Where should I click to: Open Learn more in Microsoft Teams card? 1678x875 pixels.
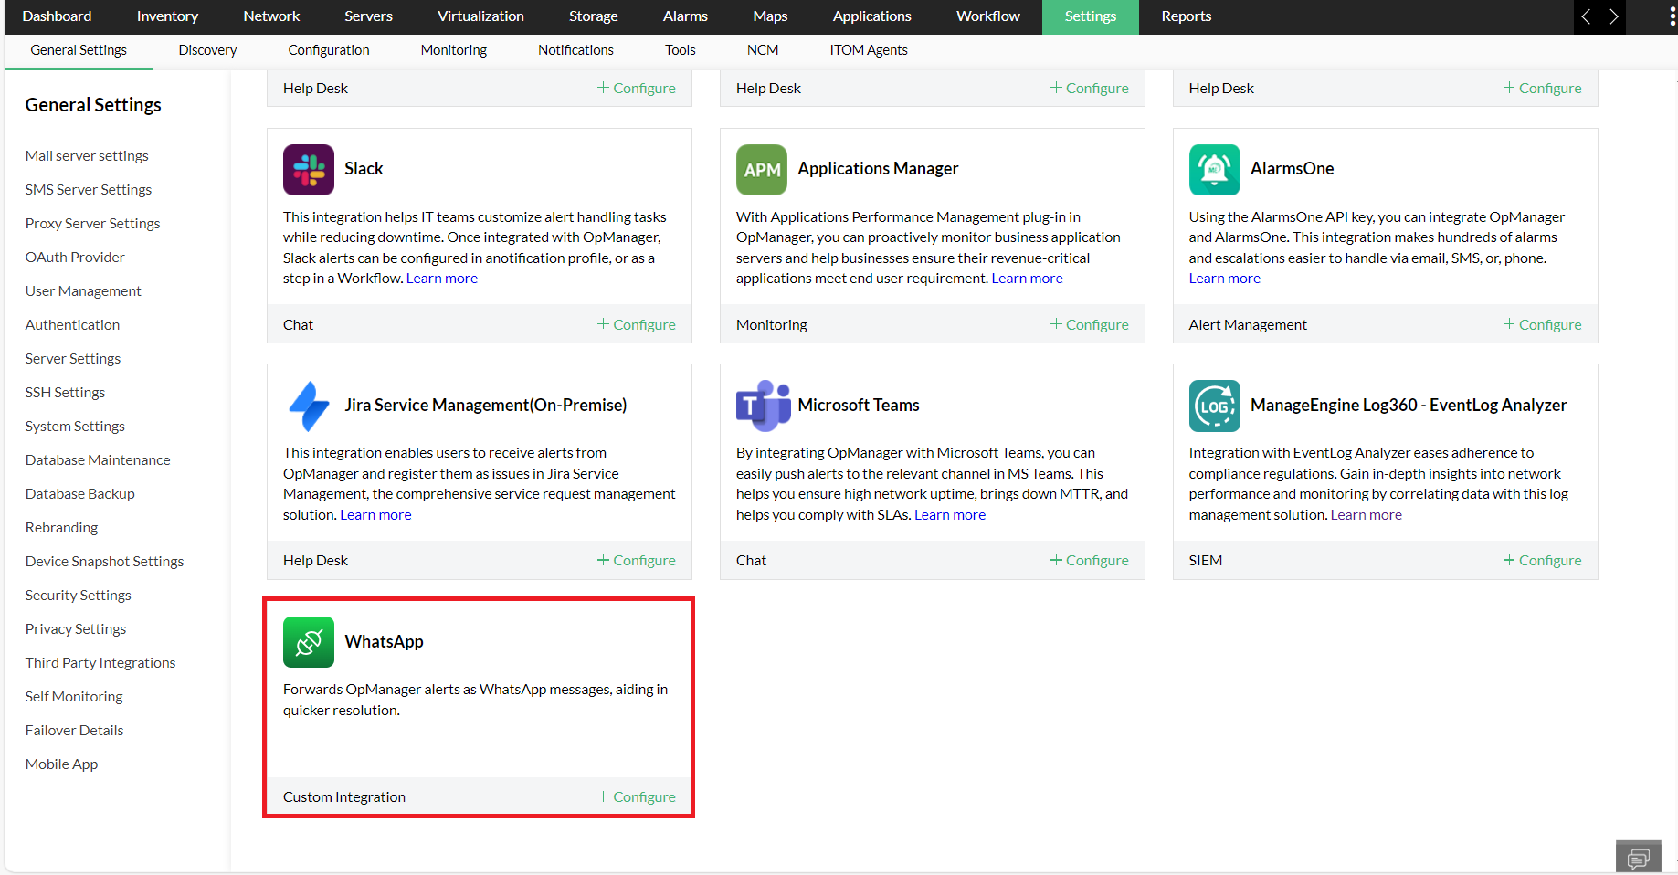pyautogui.click(x=950, y=515)
